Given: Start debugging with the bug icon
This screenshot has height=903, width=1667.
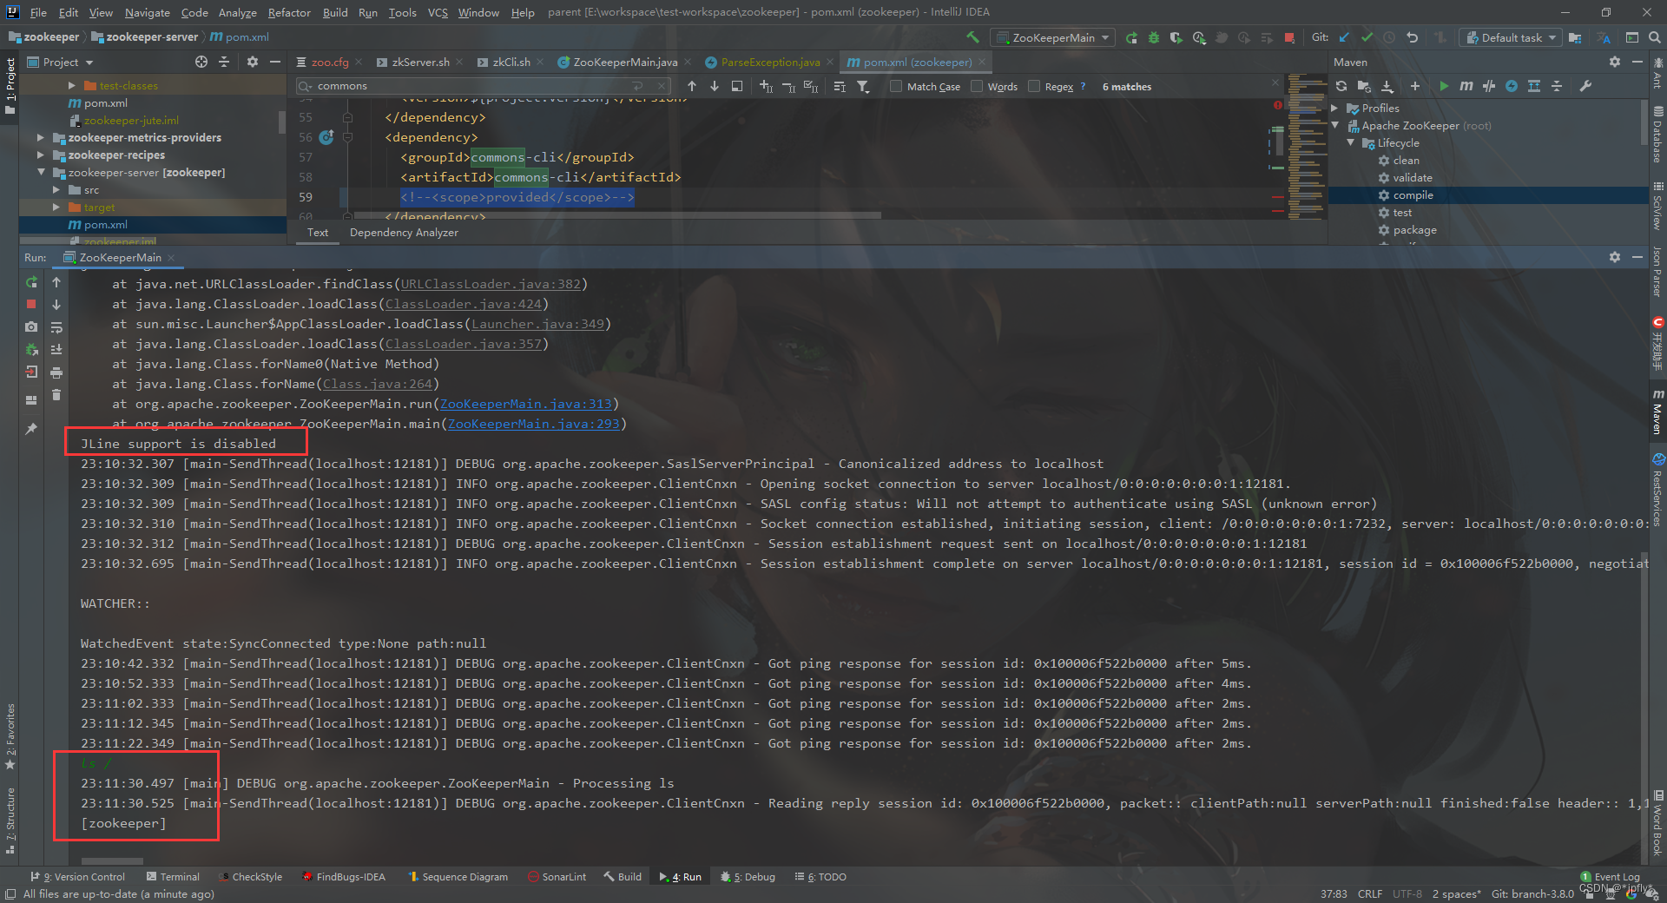Looking at the screenshot, I should (1154, 37).
